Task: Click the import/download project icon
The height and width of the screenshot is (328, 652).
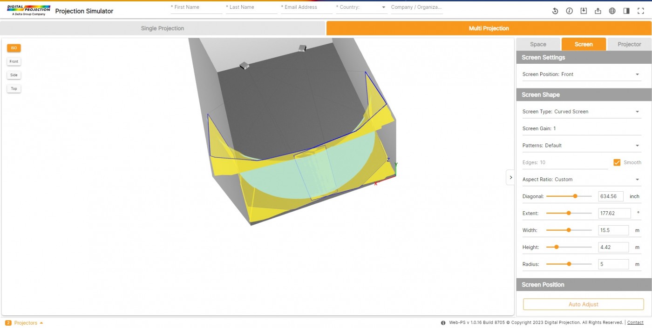Action: click(584, 11)
